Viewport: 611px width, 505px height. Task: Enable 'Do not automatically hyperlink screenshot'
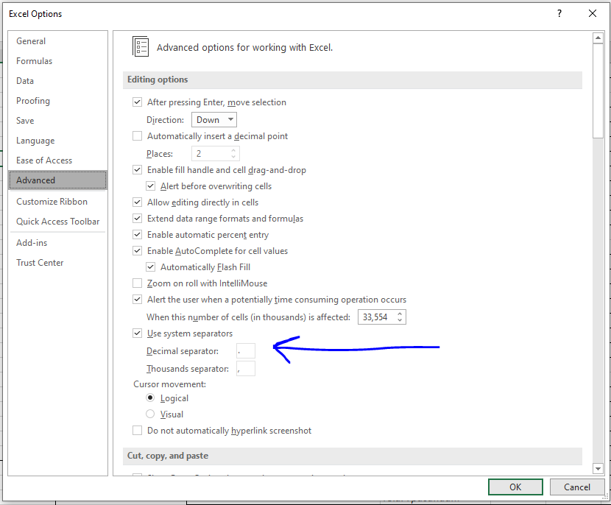coord(137,431)
